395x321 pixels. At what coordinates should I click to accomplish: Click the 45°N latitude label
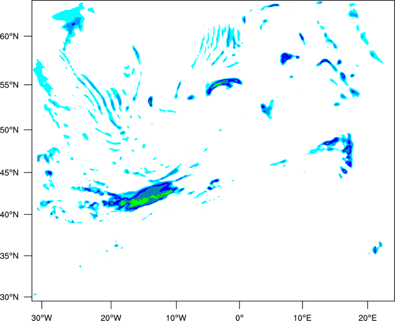click(x=9, y=173)
